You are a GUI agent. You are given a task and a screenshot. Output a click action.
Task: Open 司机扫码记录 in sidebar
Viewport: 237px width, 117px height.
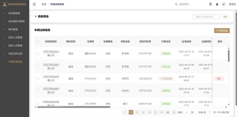click(x=15, y=54)
